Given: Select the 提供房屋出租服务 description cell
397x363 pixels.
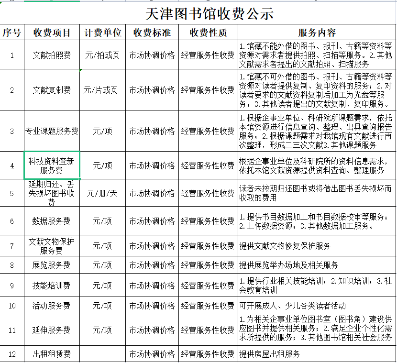Looking at the screenshot, I should [317, 354].
